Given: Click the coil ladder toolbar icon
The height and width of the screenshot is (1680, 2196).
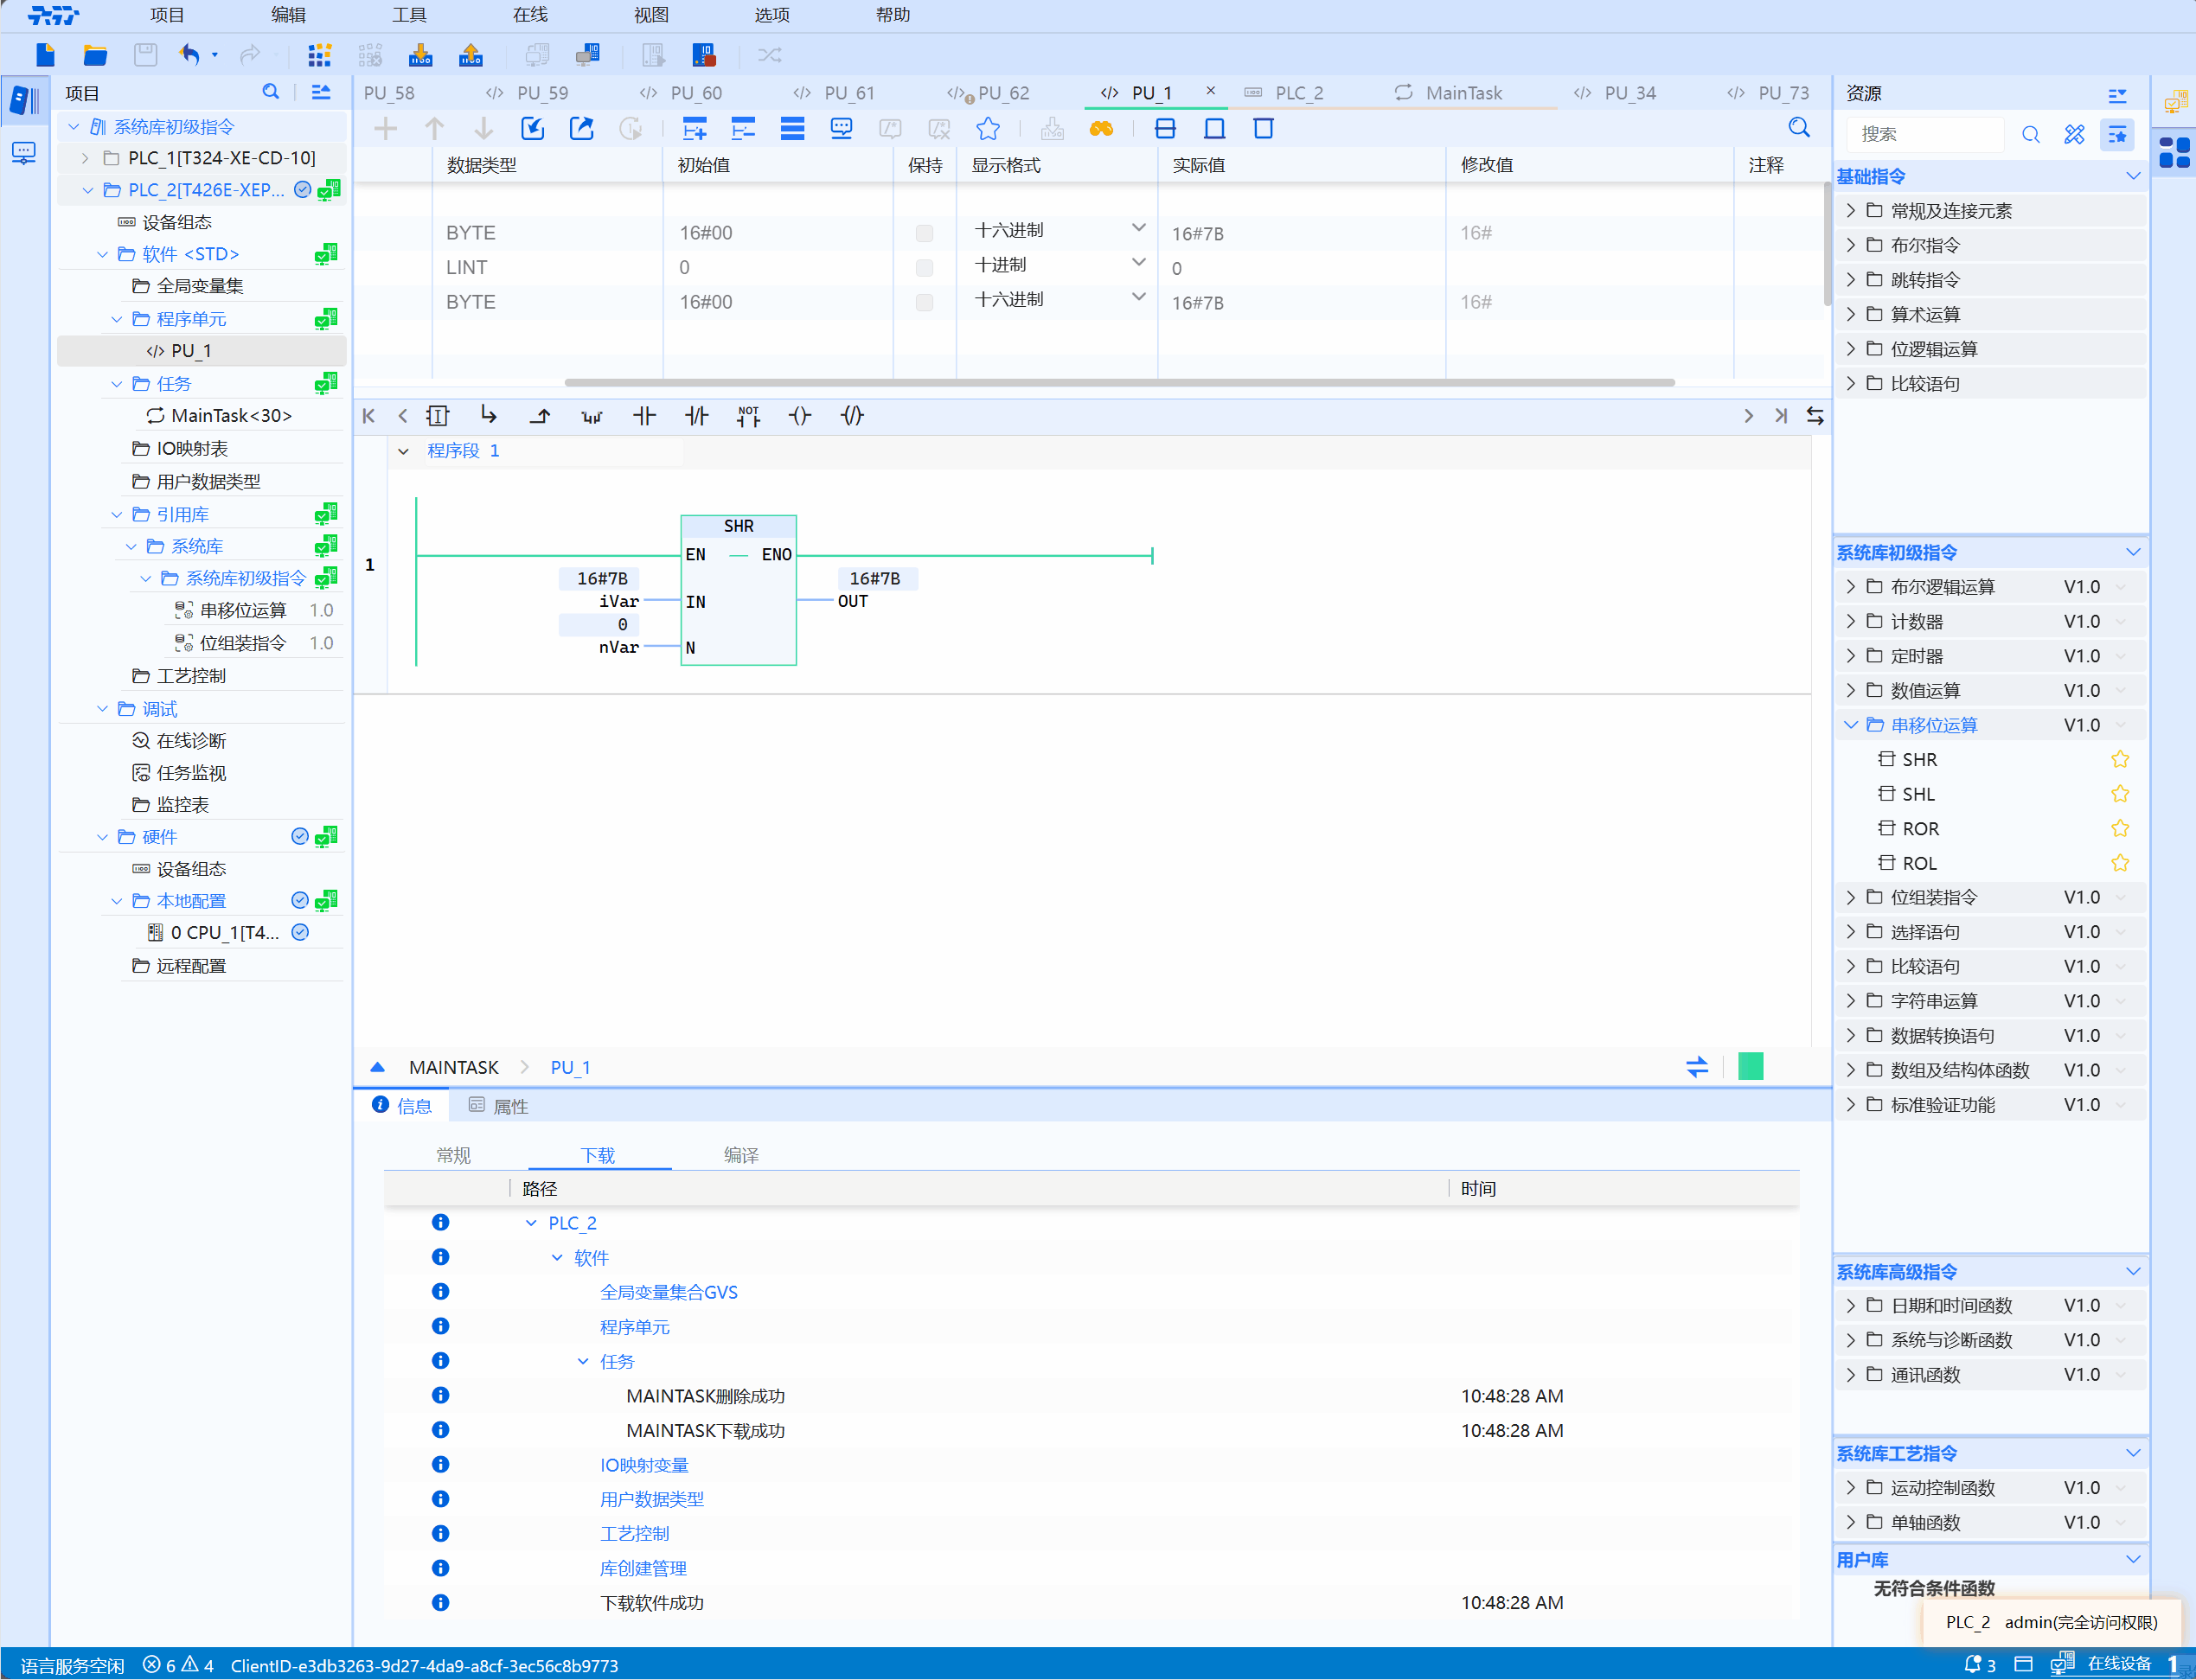Looking at the screenshot, I should (799, 416).
